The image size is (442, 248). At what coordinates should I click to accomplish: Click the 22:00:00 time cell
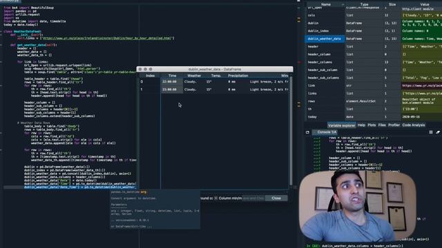172,82
